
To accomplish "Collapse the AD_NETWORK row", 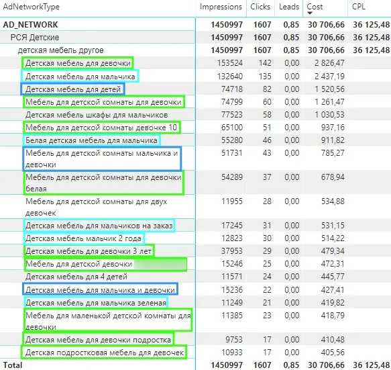I will [x=30, y=24].
